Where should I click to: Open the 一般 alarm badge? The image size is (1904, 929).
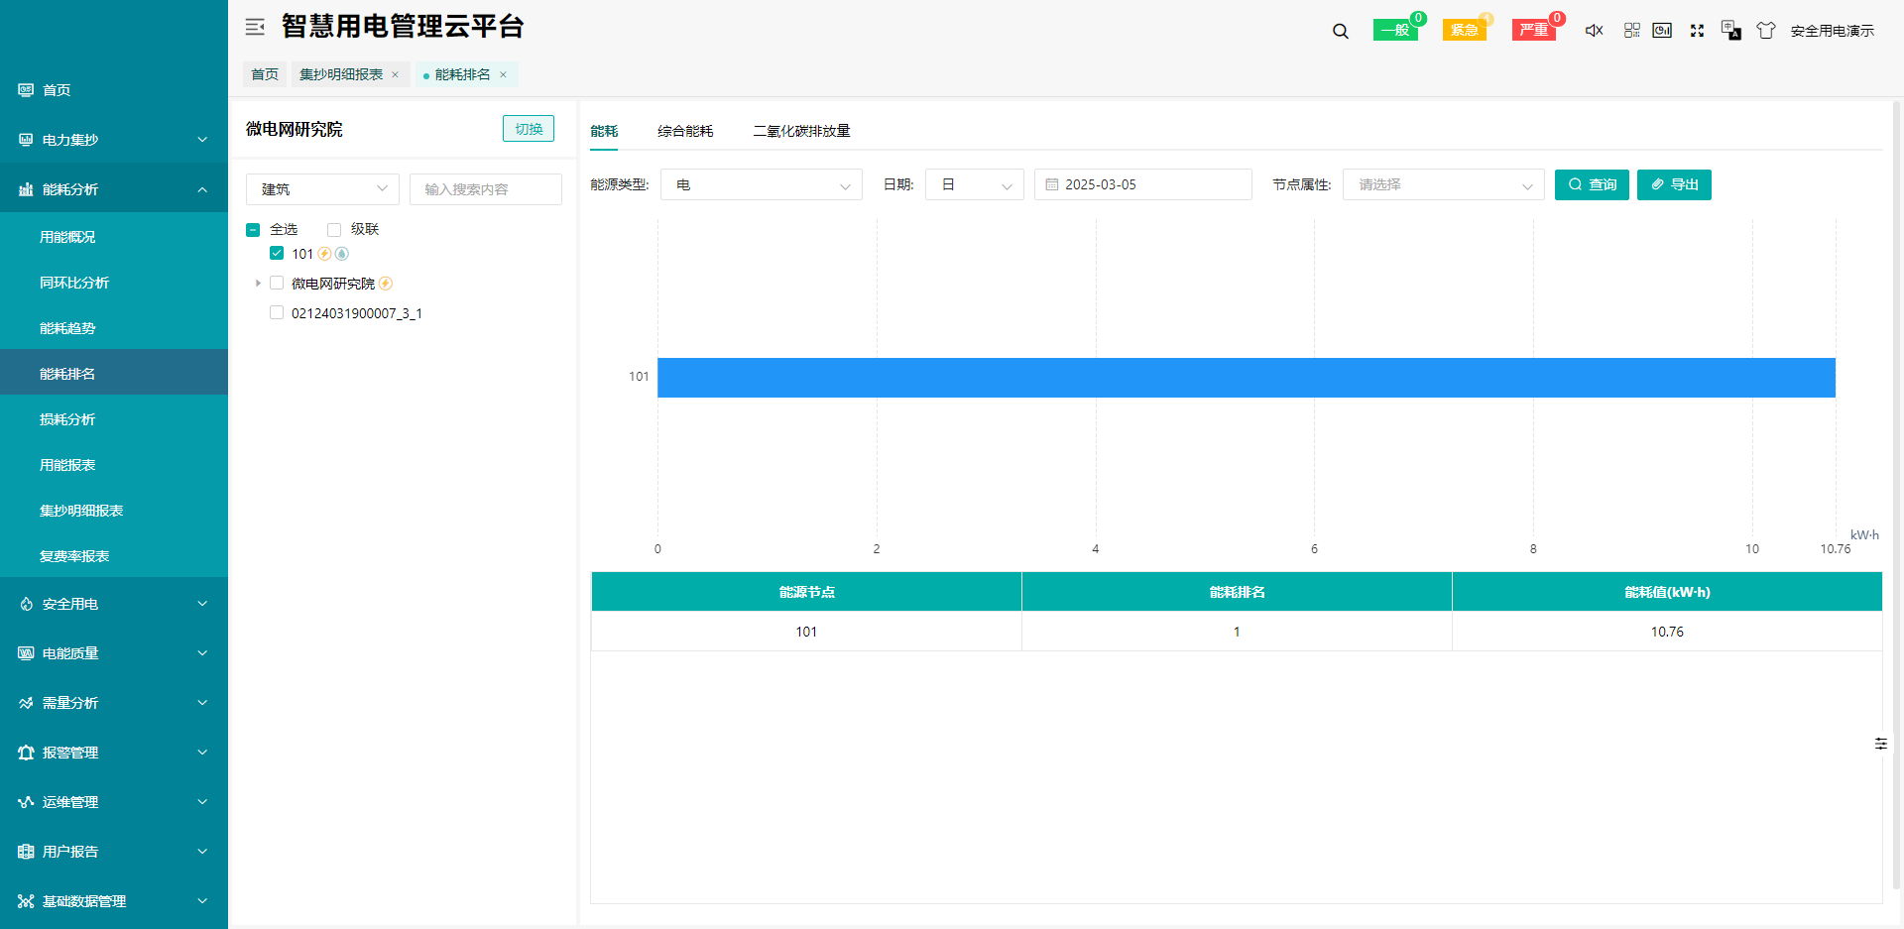point(1395,30)
